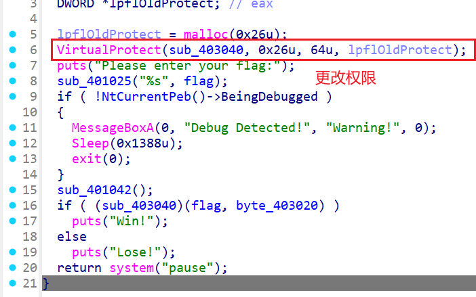
Task: Click the sub_401025 function name
Action: pyautogui.click(x=94, y=81)
